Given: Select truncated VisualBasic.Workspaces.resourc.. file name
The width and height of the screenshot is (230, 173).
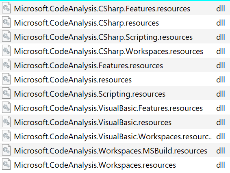Looking at the screenshot, I should point(113,137).
